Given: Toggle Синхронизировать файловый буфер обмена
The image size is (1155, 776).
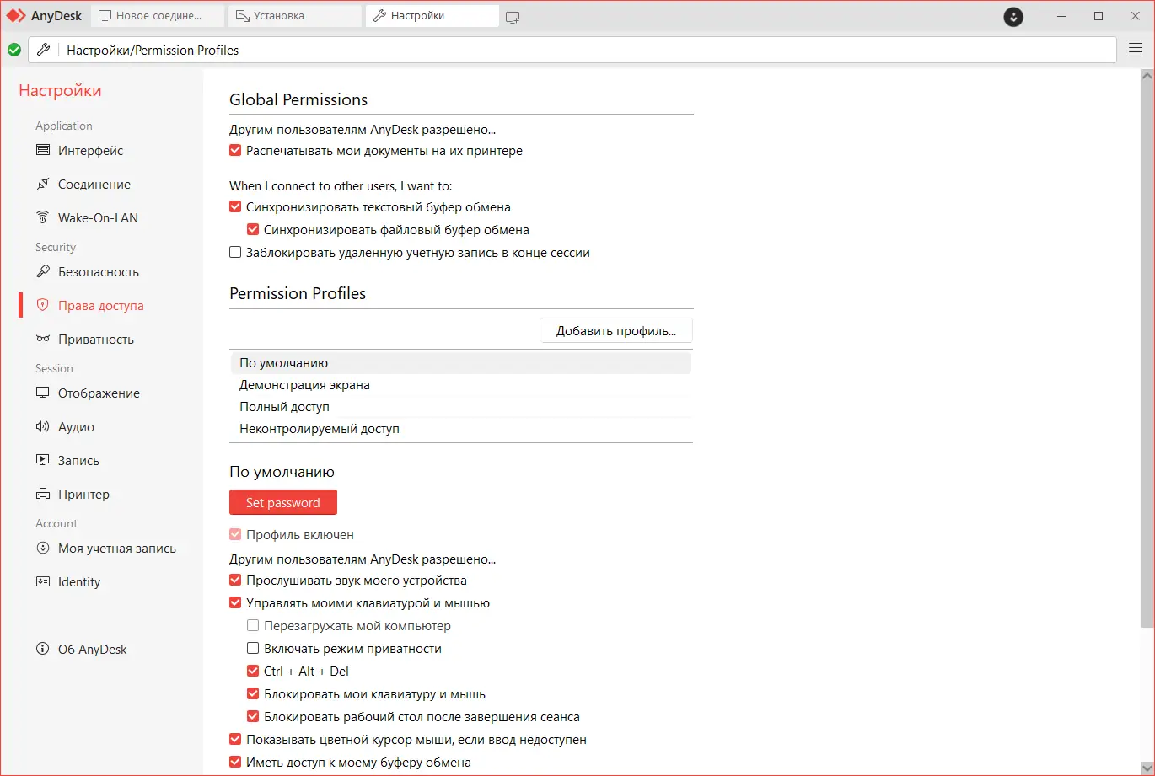Looking at the screenshot, I should coord(253,230).
